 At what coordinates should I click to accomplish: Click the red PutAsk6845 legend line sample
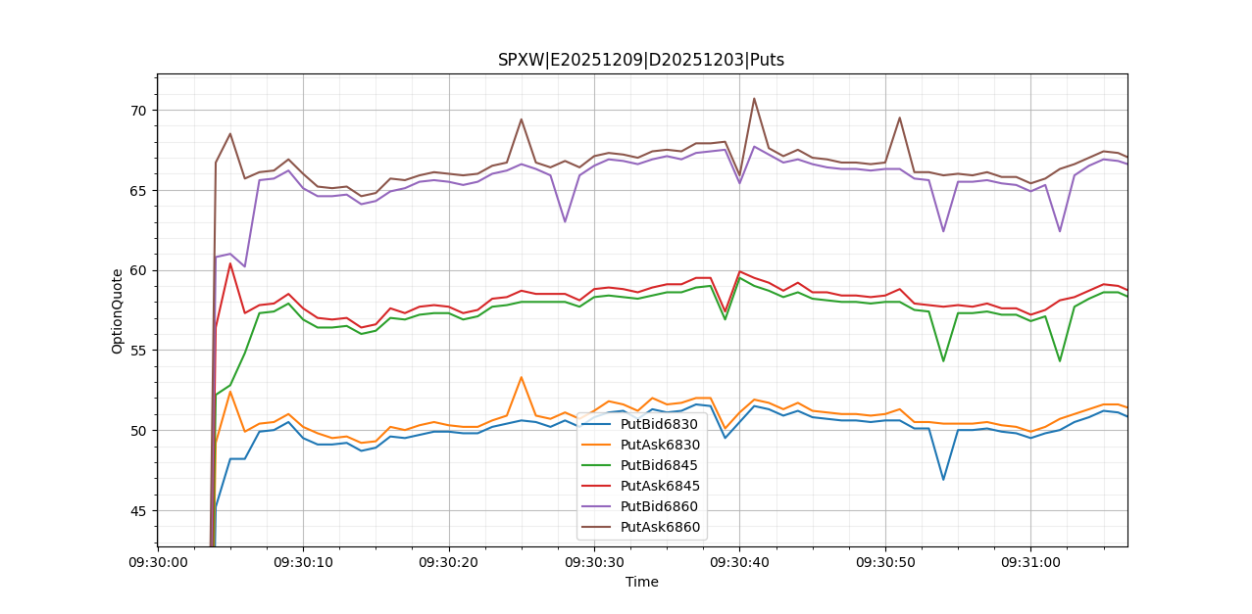(598, 486)
